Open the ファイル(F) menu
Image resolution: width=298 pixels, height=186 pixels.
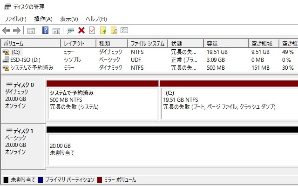pyautogui.click(x=15, y=19)
